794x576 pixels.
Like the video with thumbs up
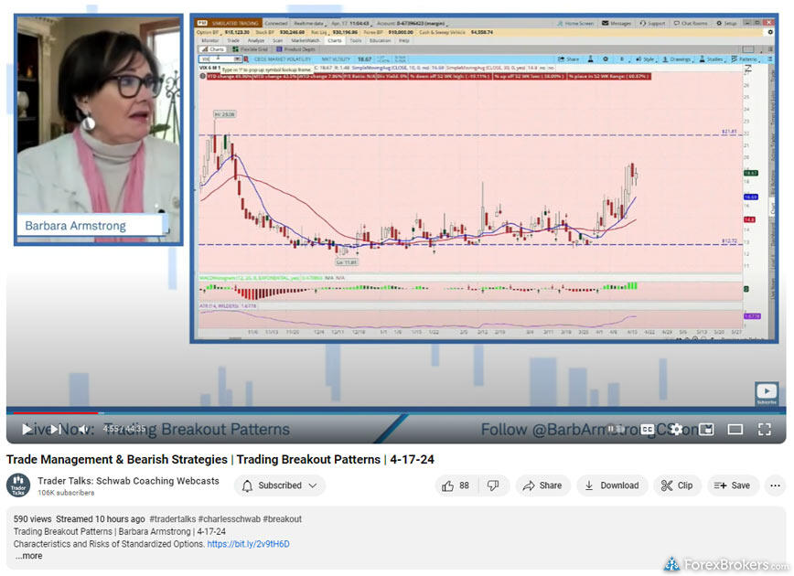456,485
